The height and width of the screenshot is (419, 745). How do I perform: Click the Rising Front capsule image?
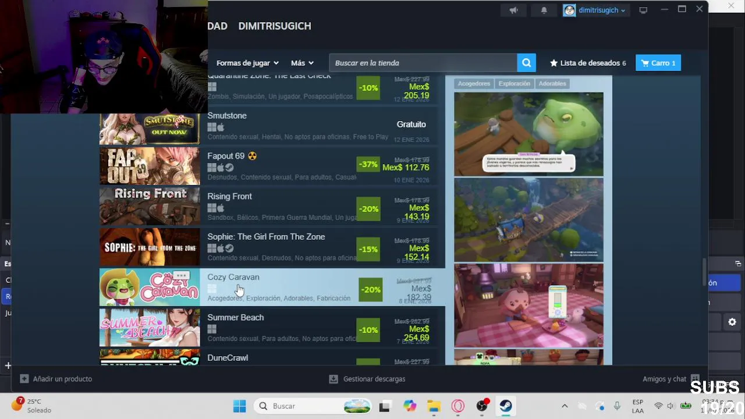pyautogui.click(x=150, y=207)
